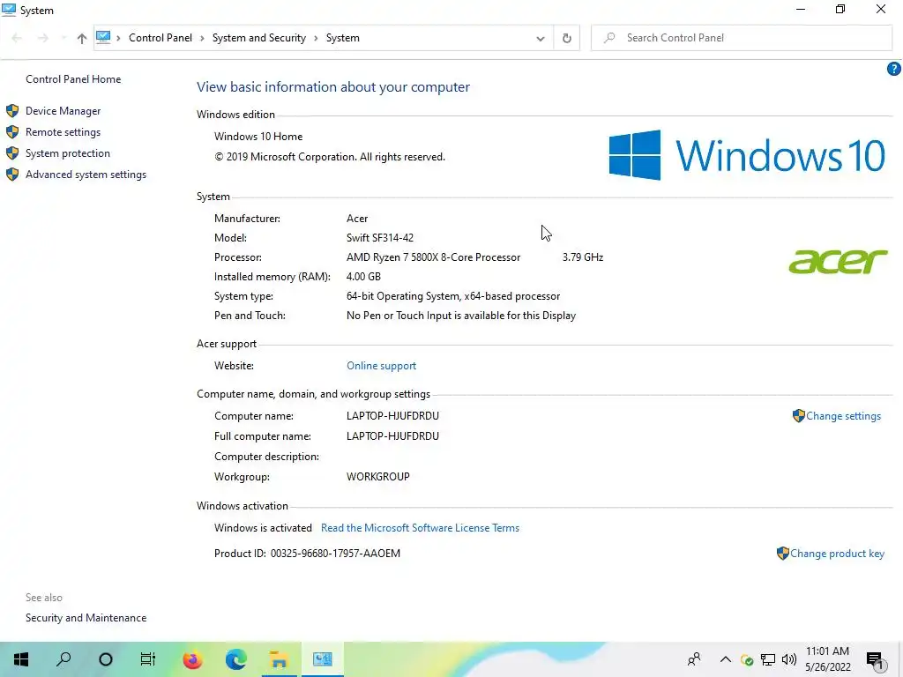
Task: Click the Advanced system settings shield icon
Action: 12,175
